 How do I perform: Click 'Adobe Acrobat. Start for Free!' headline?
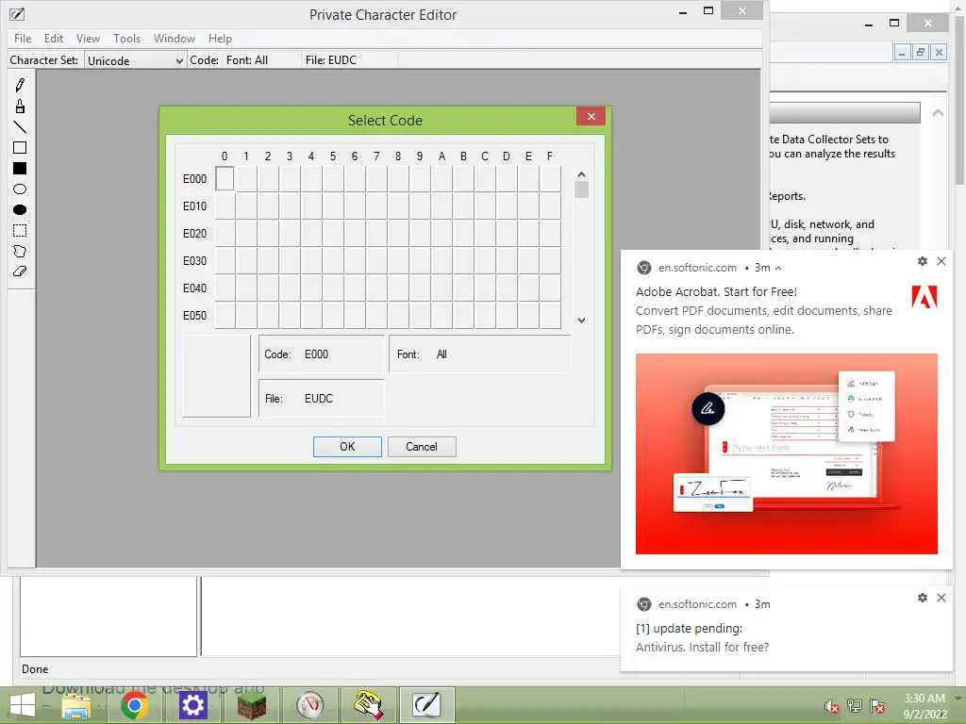pos(716,292)
